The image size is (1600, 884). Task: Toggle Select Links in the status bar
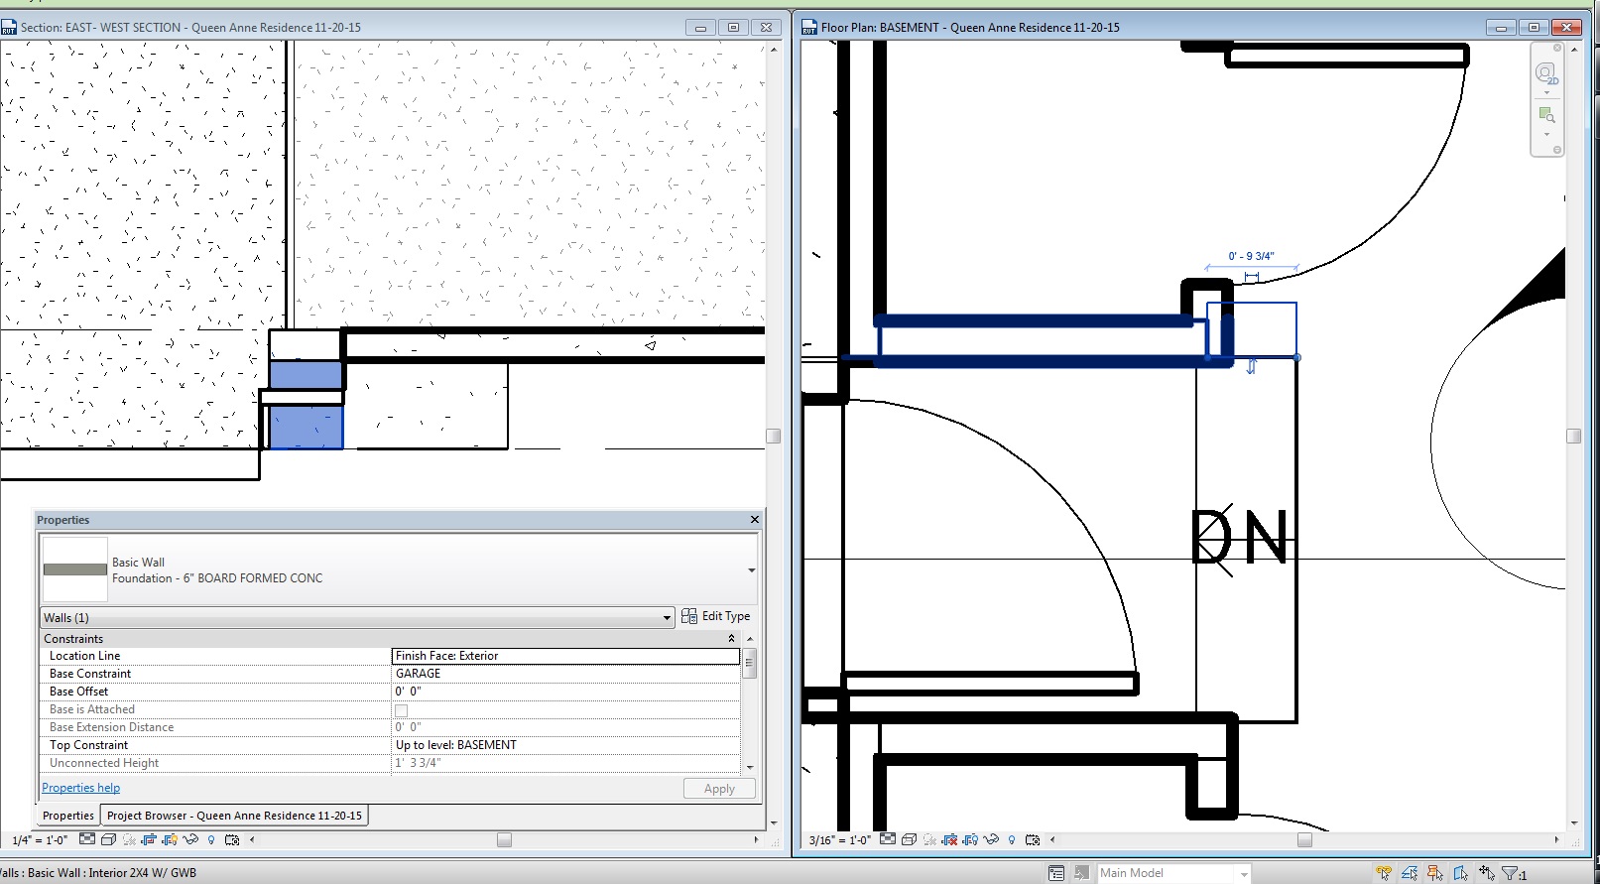pyautogui.click(x=1384, y=873)
